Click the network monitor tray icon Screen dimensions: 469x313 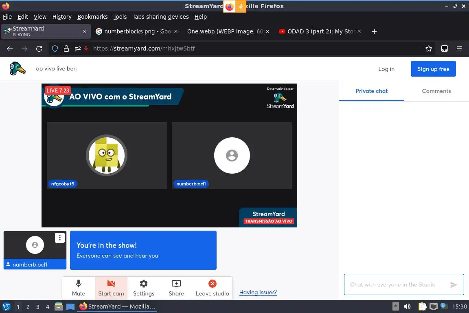tap(434, 306)
